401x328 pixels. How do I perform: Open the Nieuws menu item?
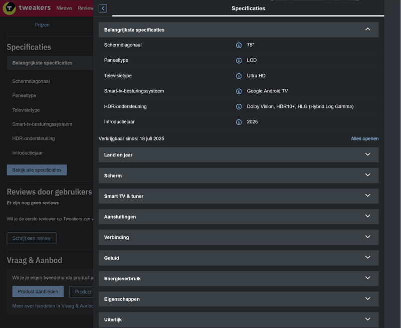click(x=64, y=8)
